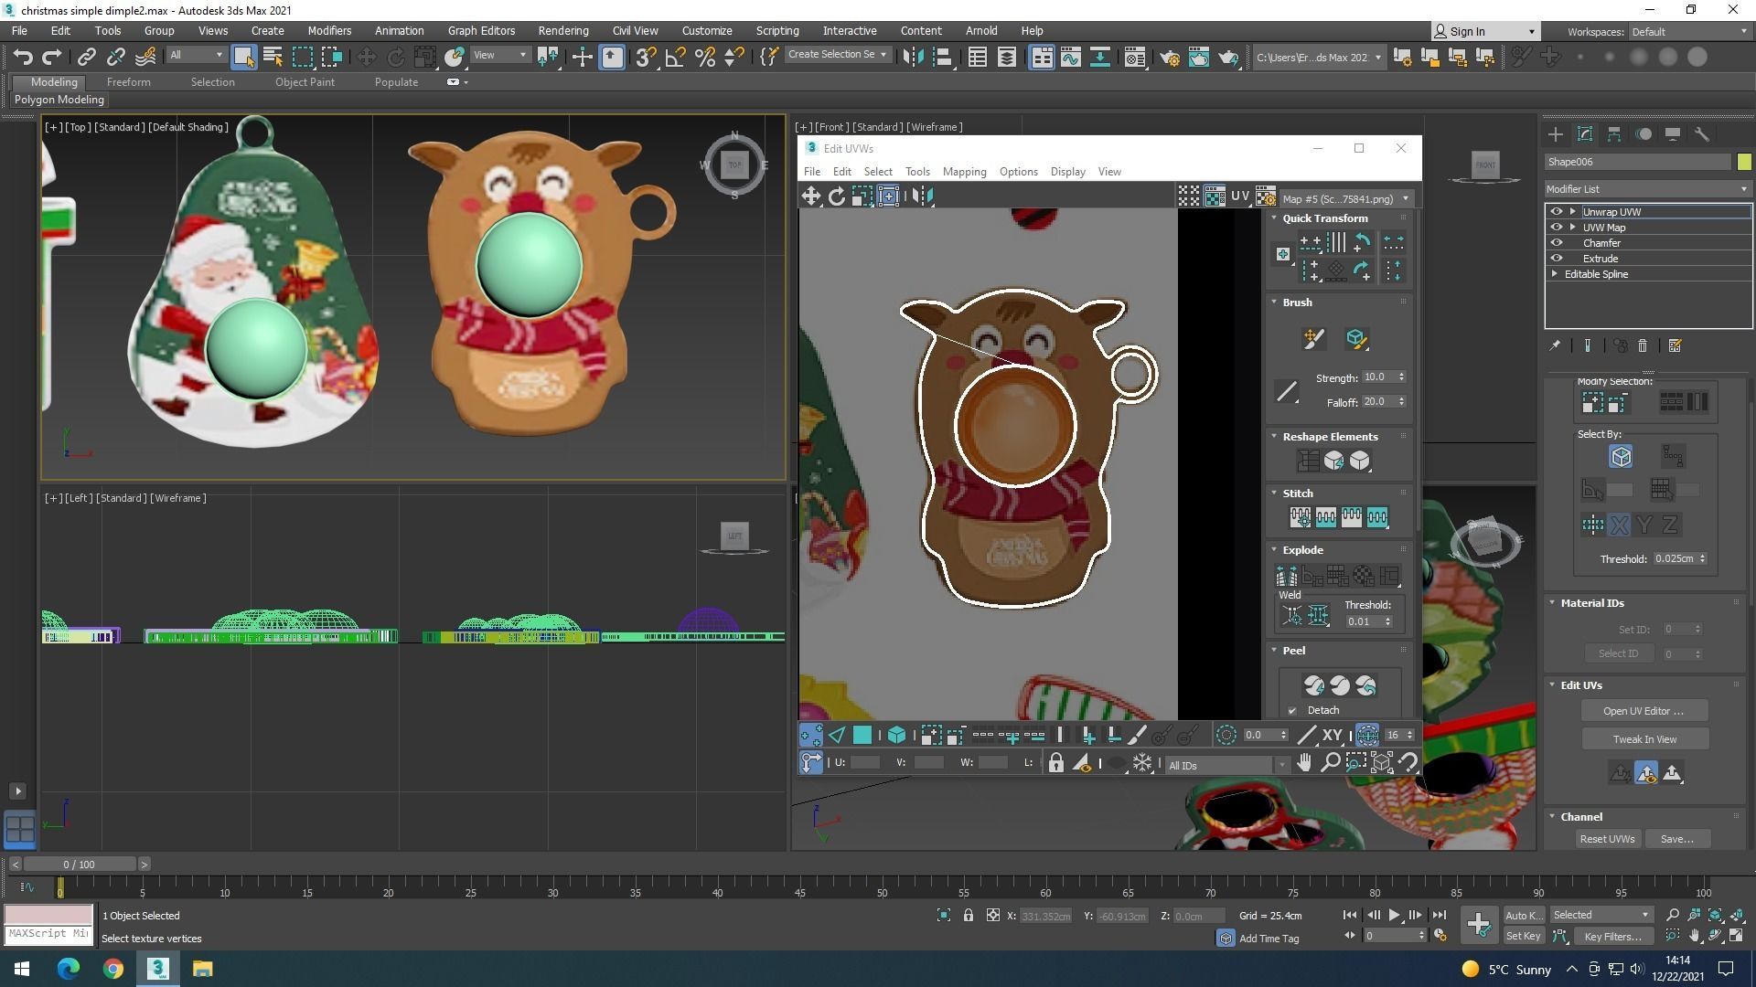
Task: Expand the Editable Spline stack entry
Action: pyautogui.click(x=1555, y=274)
